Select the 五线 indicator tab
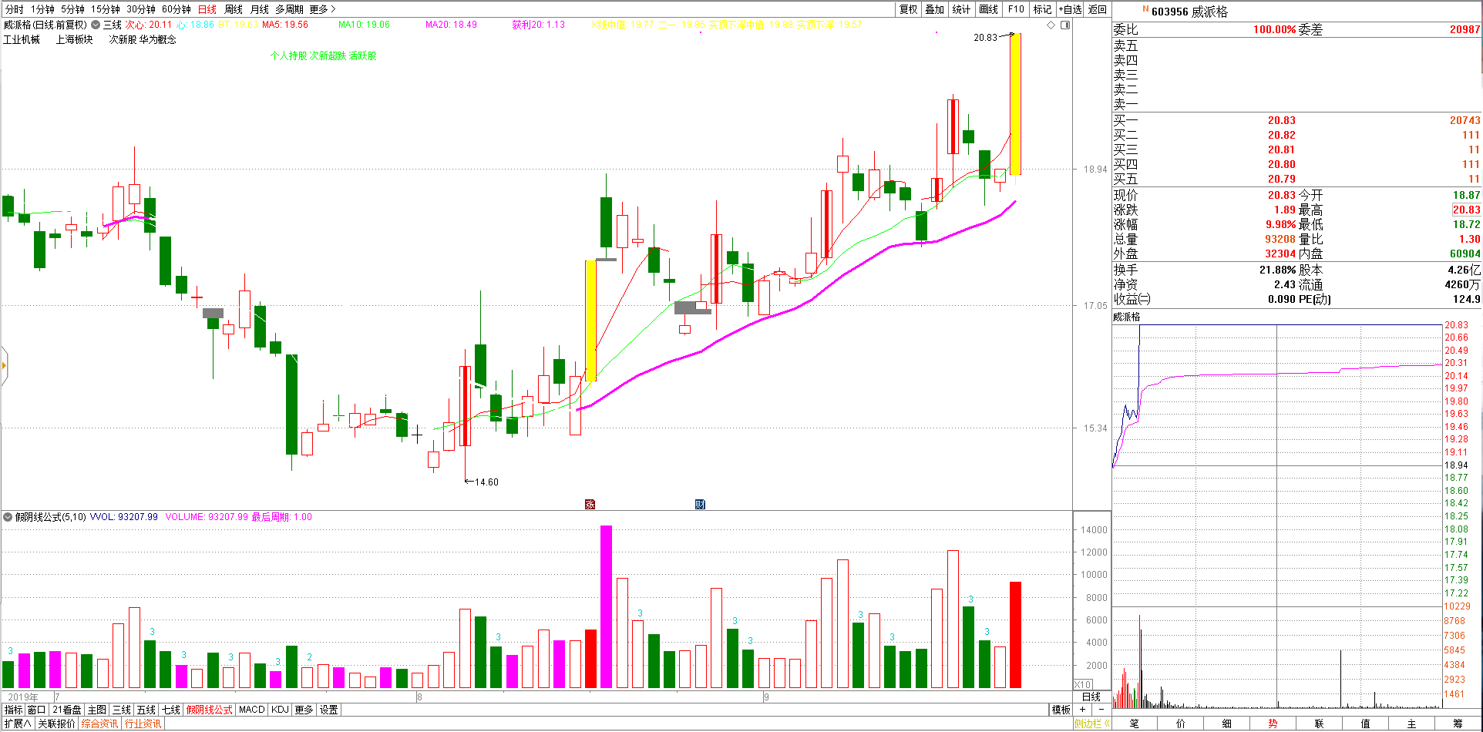1483x732 pixels. click(146, 710)
